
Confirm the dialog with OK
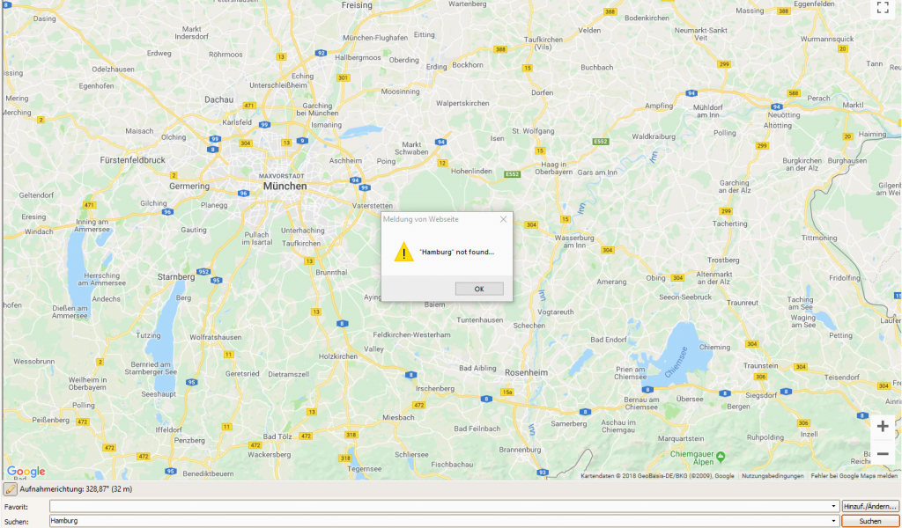click(479, 289)
